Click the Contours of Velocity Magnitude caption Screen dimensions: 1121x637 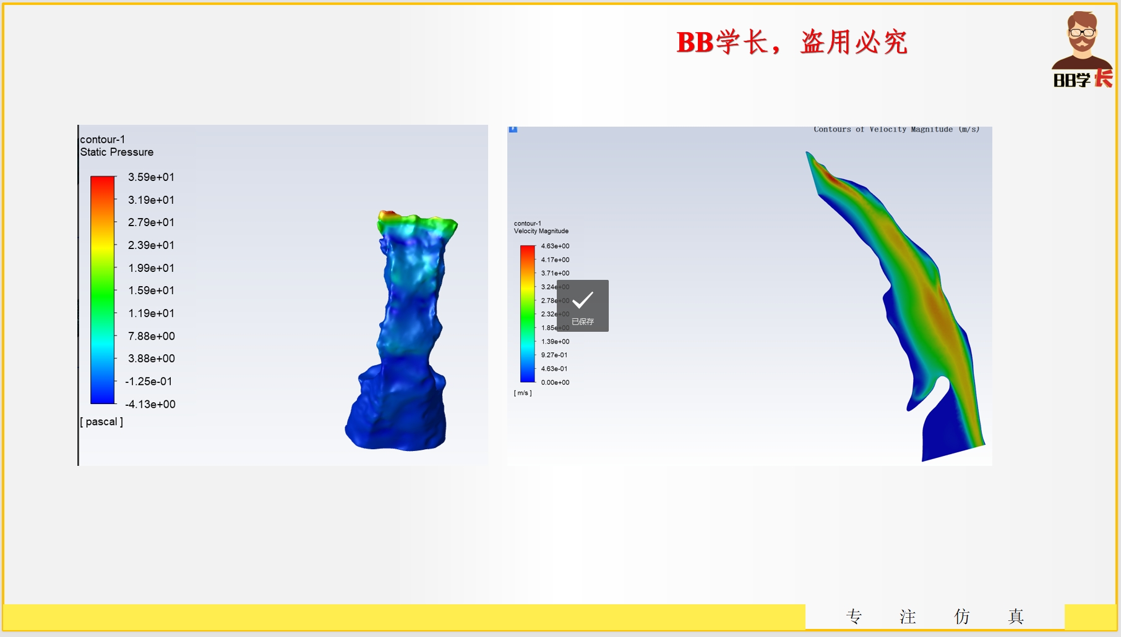(x=896, y=129)
